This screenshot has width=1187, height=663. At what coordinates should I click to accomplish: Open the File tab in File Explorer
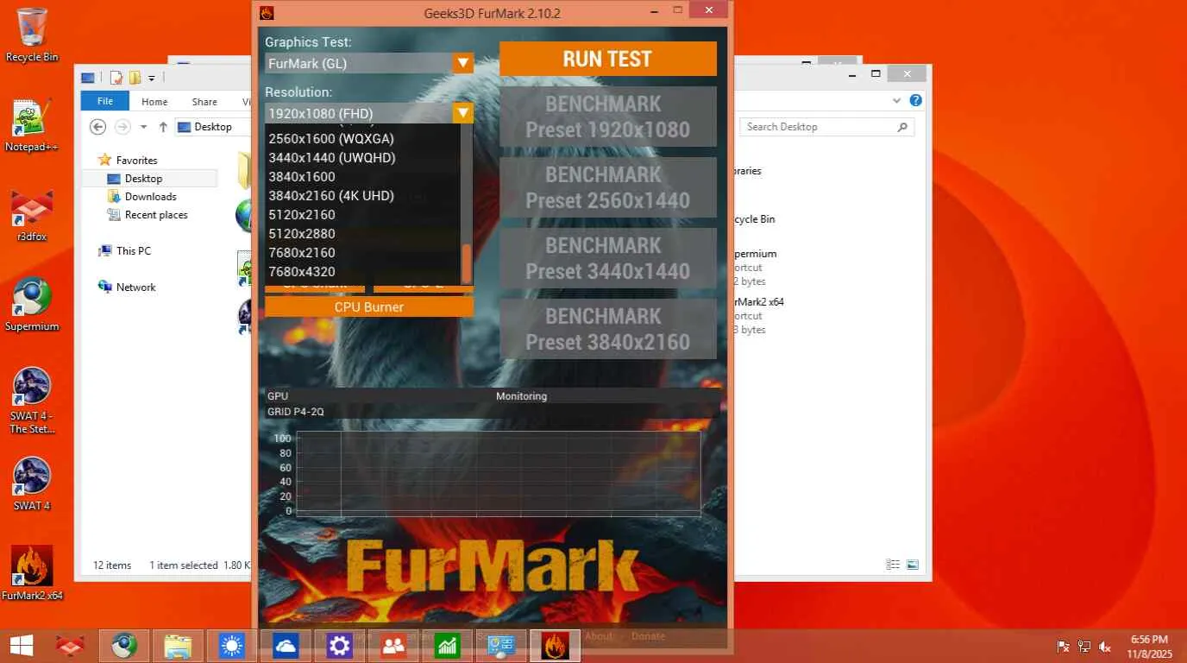(105, 101)
